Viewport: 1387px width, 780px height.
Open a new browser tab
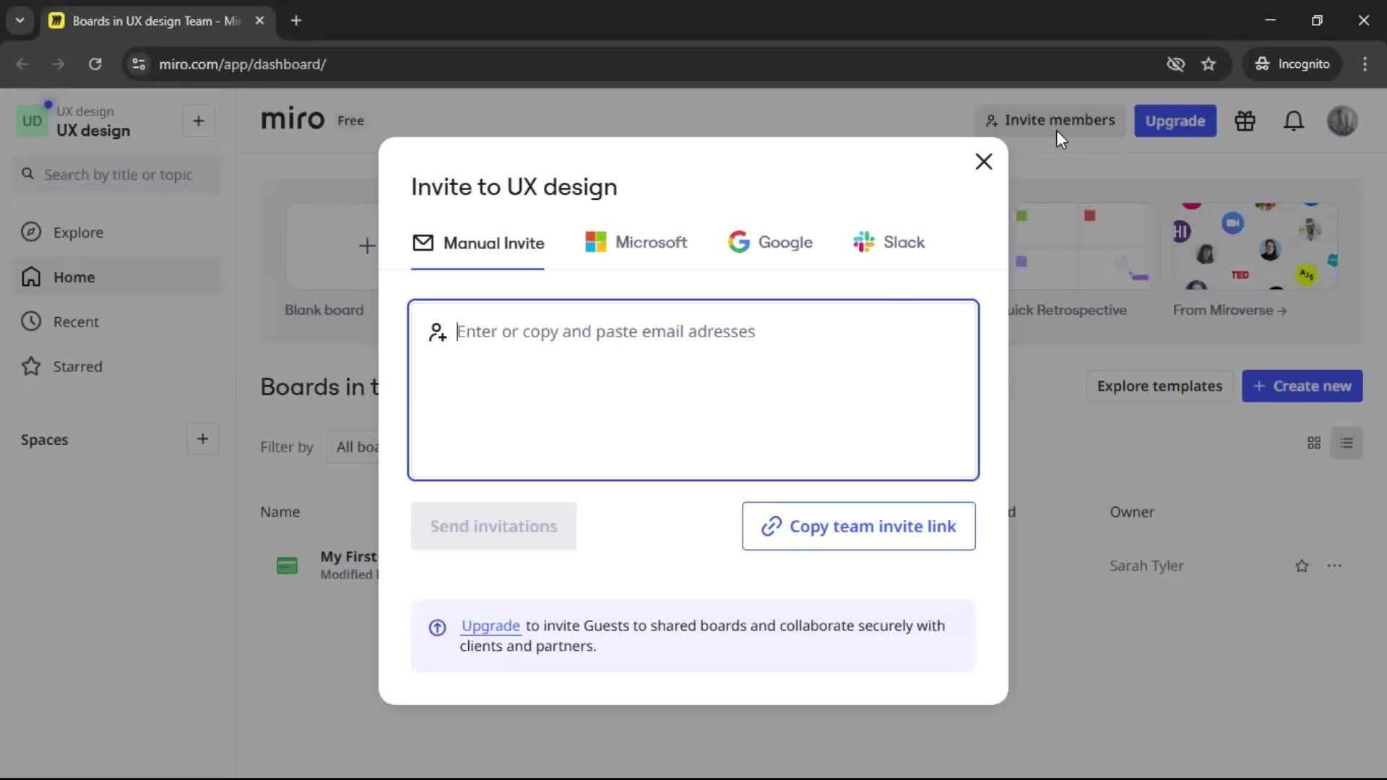click(x=295, y=21)
